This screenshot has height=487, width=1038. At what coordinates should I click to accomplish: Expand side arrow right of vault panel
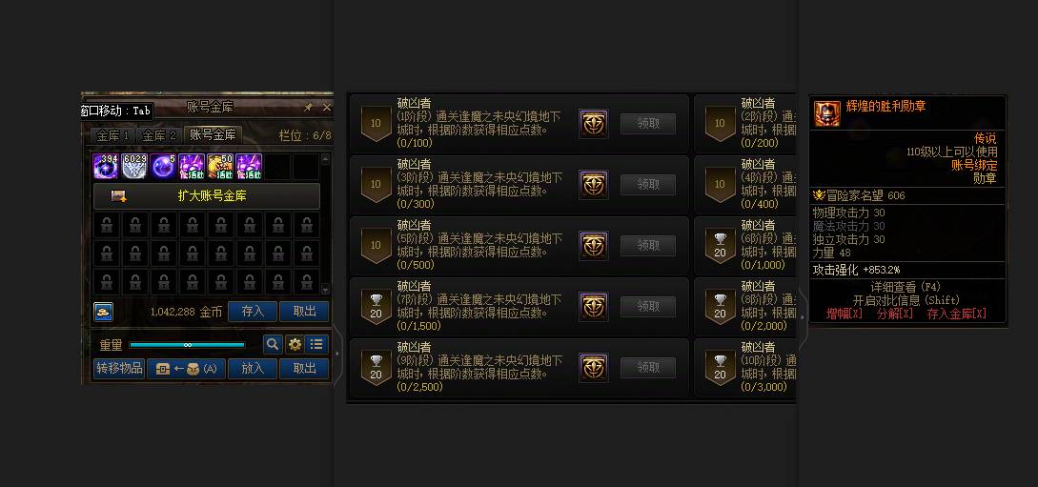(337, 354)
